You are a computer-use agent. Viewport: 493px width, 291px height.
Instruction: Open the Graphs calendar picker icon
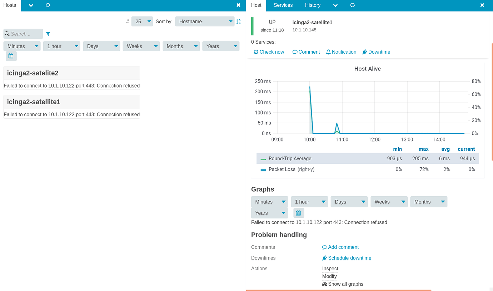pos(299,213)
